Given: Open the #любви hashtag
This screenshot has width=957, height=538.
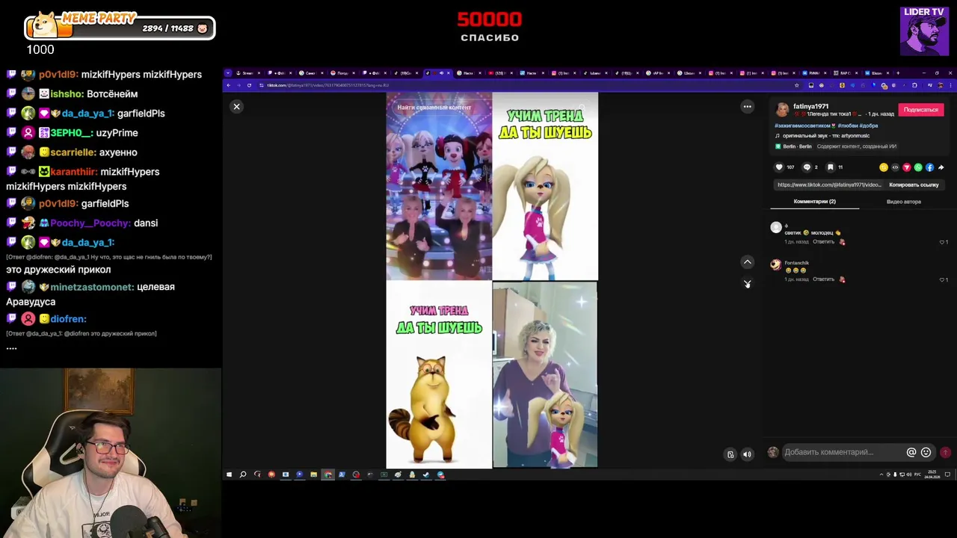Looking at the screenshot, I should 848,126.
